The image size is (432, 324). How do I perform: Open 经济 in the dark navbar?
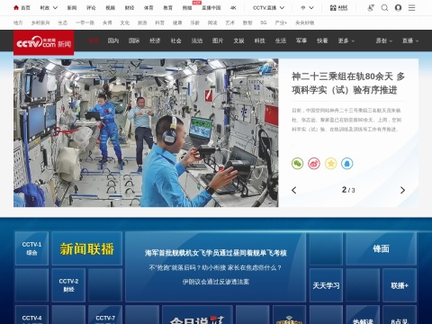[155, 40]
